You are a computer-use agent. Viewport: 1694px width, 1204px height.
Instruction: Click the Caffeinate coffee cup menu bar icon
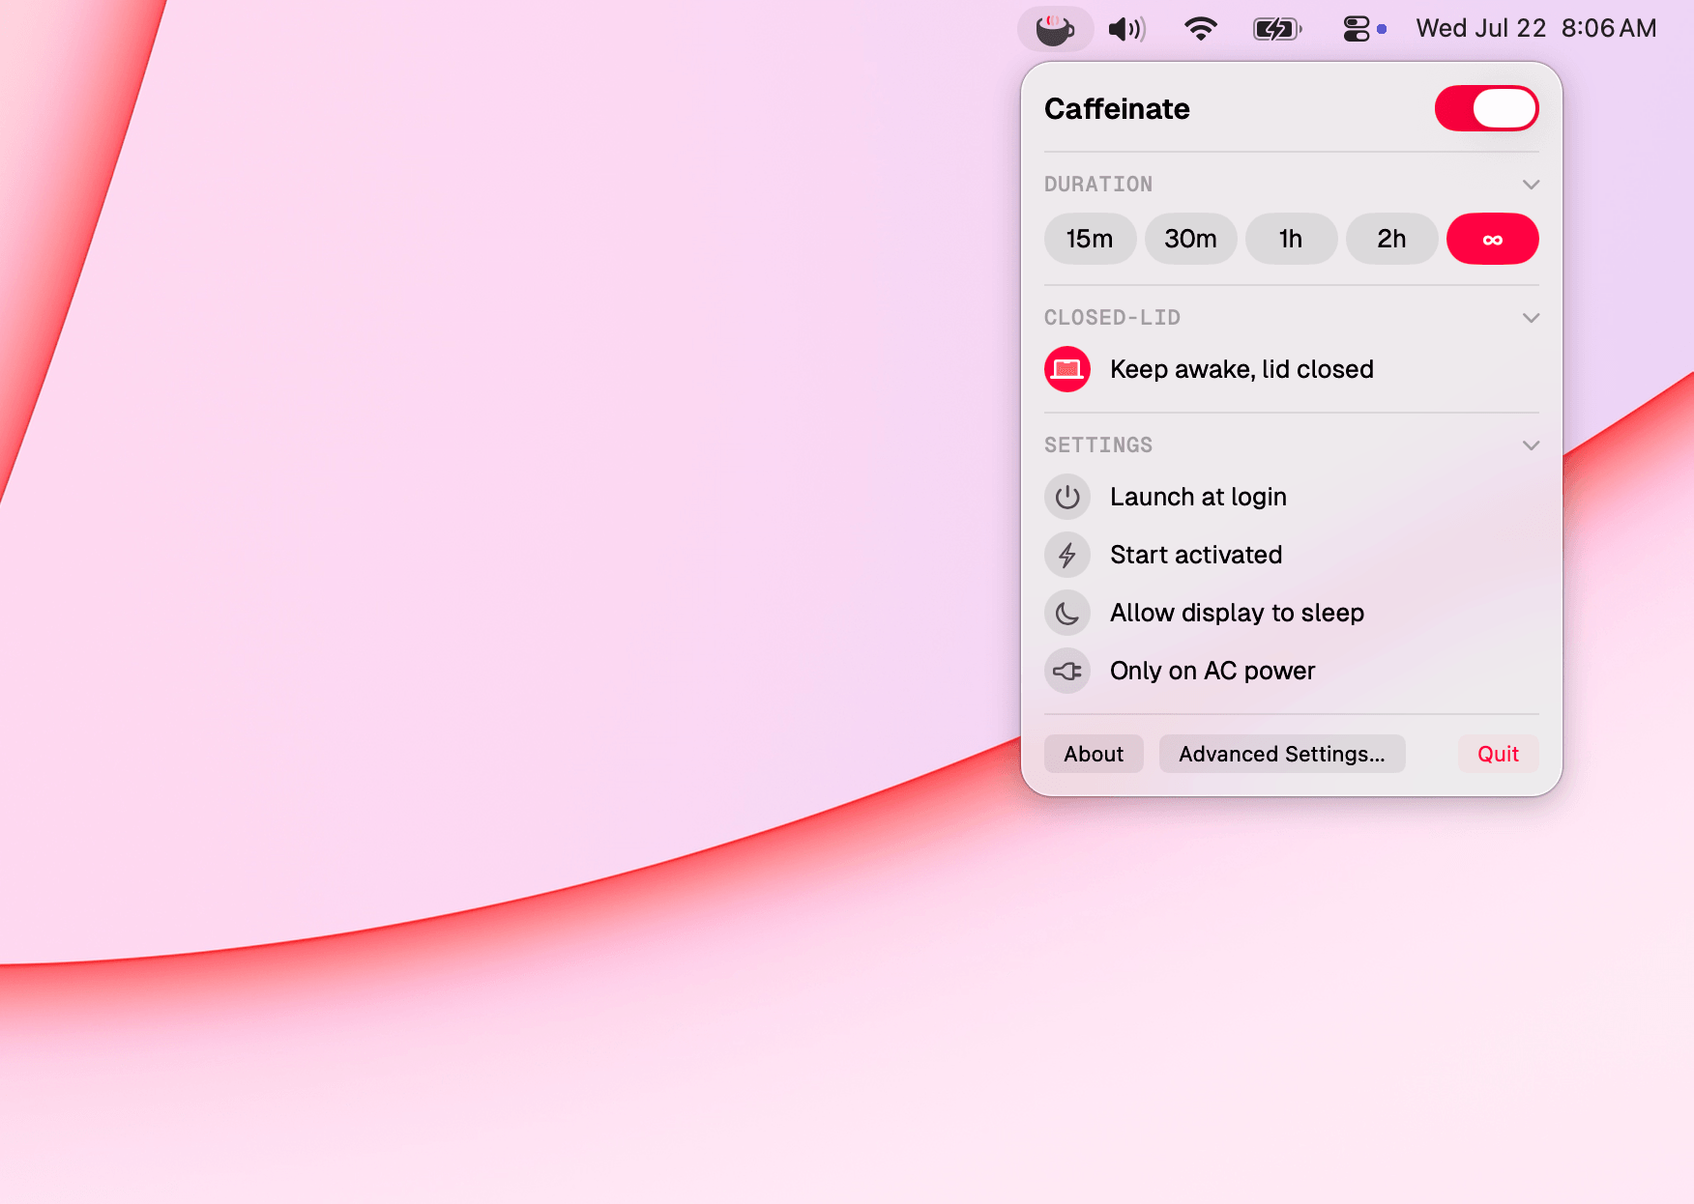(1055, 29)
